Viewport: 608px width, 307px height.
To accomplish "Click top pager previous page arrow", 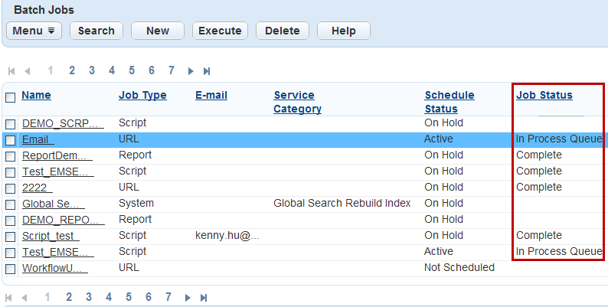I will [x=28, y=71].
